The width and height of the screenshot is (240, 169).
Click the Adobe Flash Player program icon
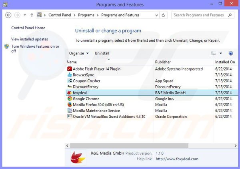70,69
